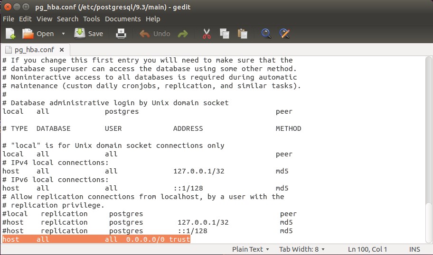The height and width of the screenshot is (255, 433).
Task: Click on the 127.0.0.1/32 address under IPv4
Action: (x=199, y=171)
